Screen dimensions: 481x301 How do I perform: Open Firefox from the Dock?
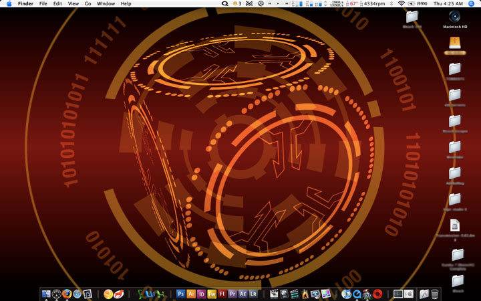(67, 294)
